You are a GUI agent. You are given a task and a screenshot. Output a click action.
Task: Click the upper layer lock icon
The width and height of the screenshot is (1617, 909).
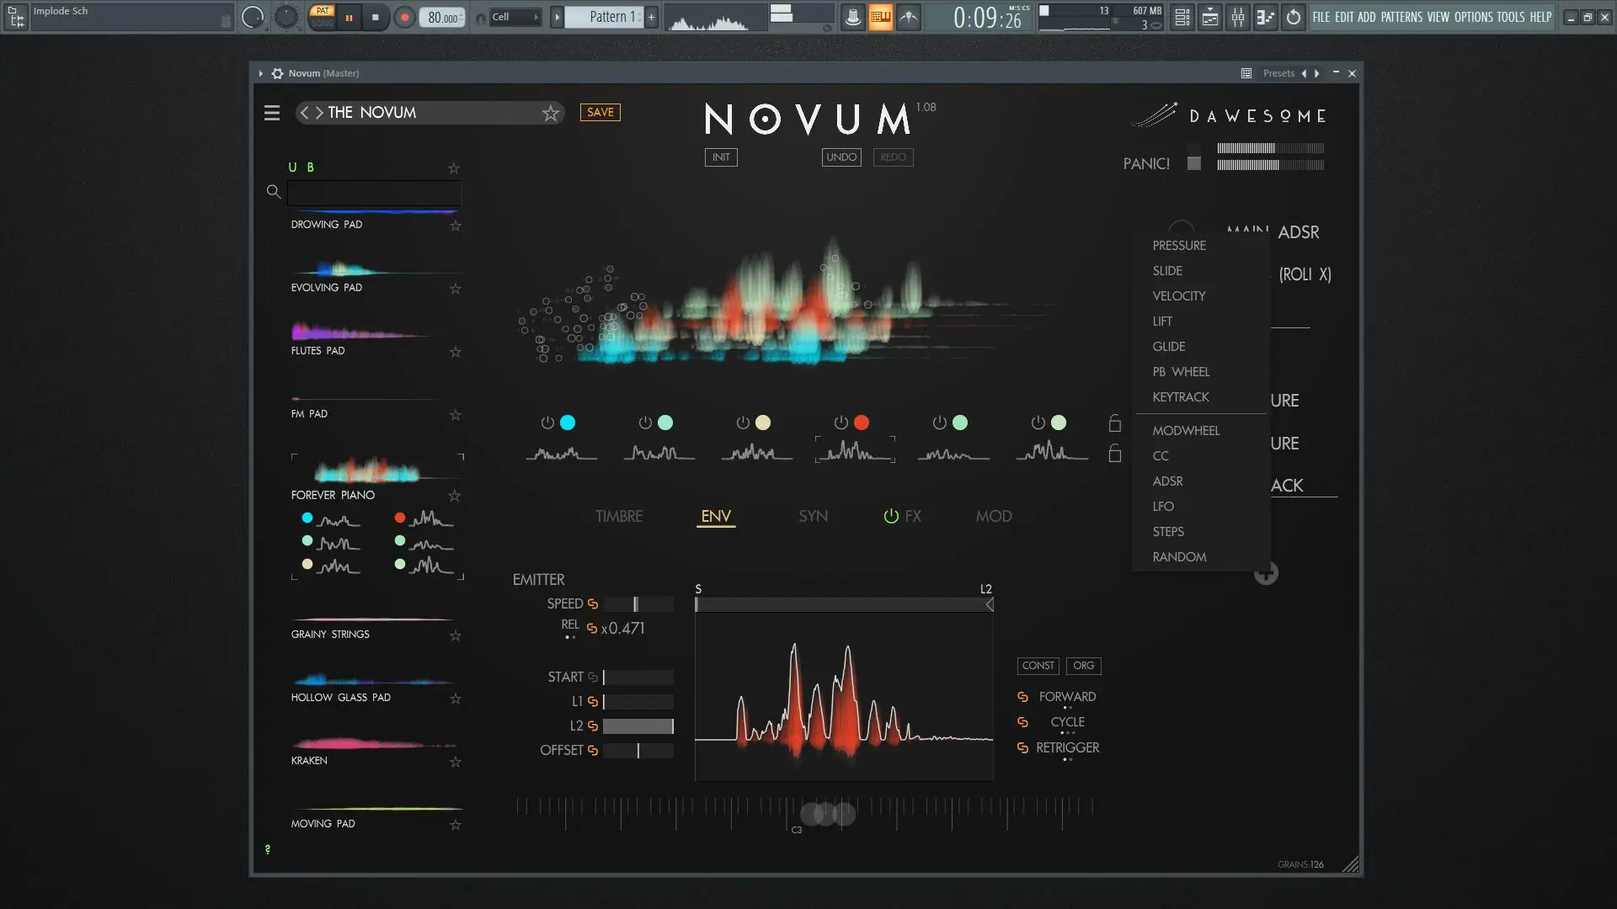click(x=1114, y=423)
